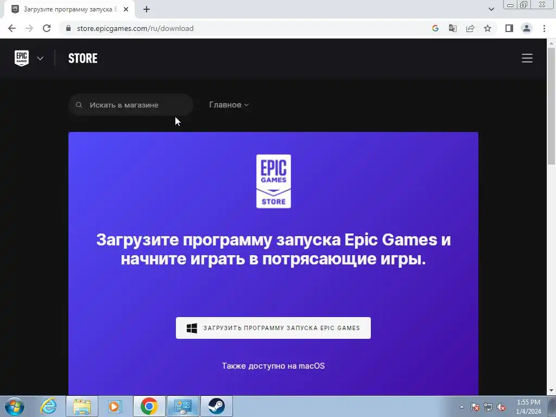Open "Также доступно на macOS" link
The image size is (556, 417).
click(x=273, y=365)
